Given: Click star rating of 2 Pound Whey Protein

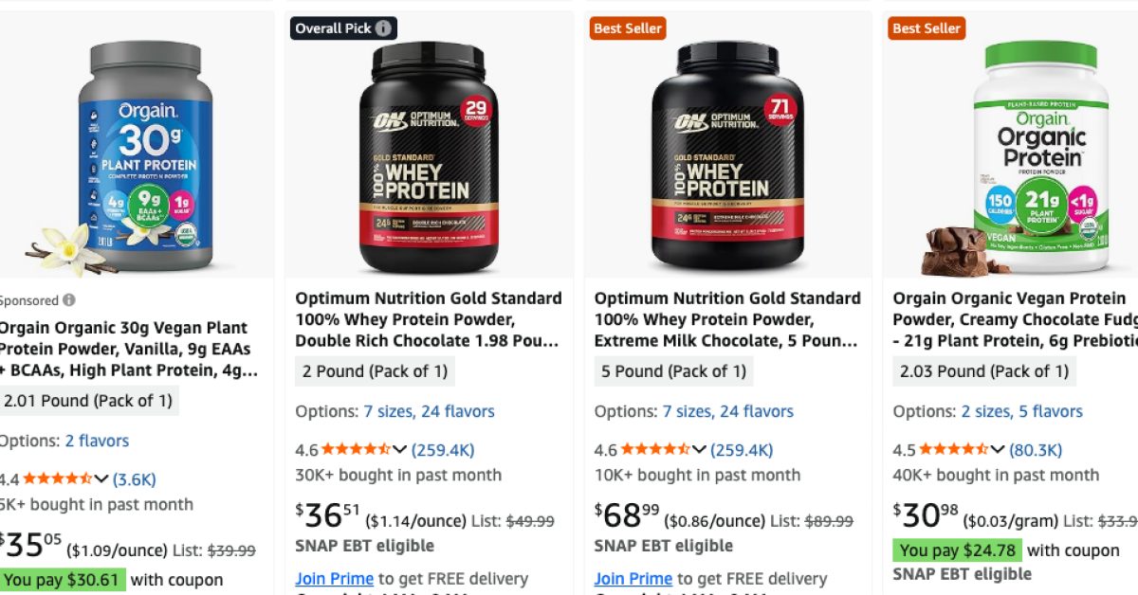Looking at the screenshot, I should 356,450.
